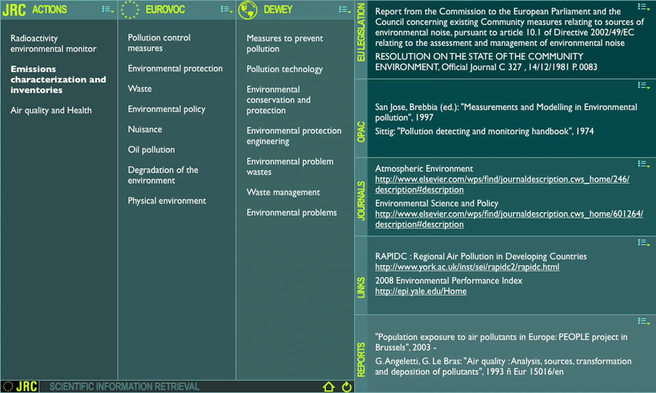Viewport: 656px width, 393px height.
Task: Open the Dewey list menu icon
Action: tap(345, 10)
